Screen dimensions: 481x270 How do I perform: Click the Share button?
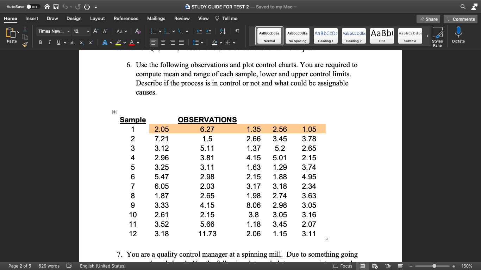428,19
